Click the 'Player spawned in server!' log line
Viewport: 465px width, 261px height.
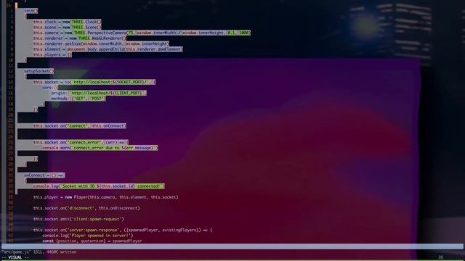87,236
